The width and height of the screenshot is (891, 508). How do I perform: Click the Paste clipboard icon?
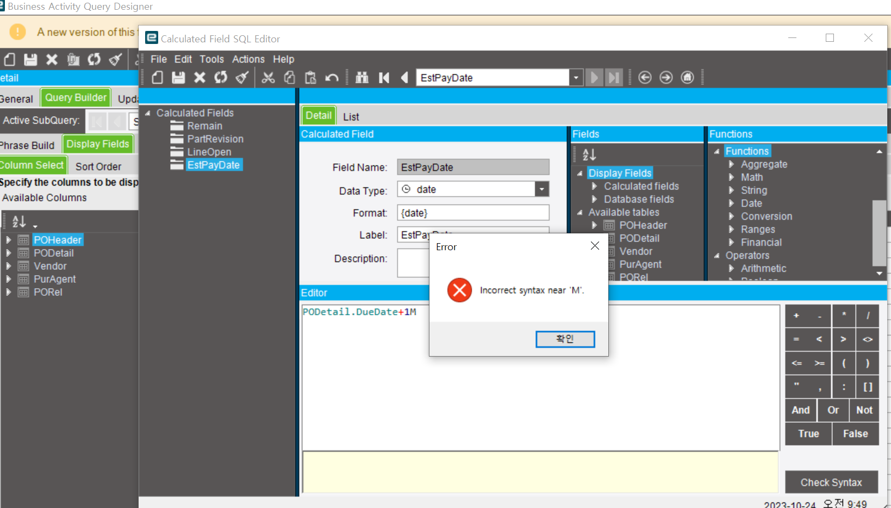pos(310,78)
